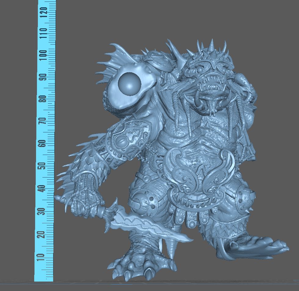Viewport: 299px width, 291px height.
Task: Click the 120 mark on the ruler
Action: coord(45,12)
